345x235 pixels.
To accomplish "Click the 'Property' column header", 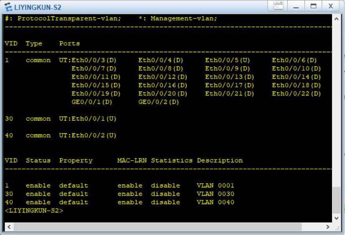I will click(x=76, y=161).
